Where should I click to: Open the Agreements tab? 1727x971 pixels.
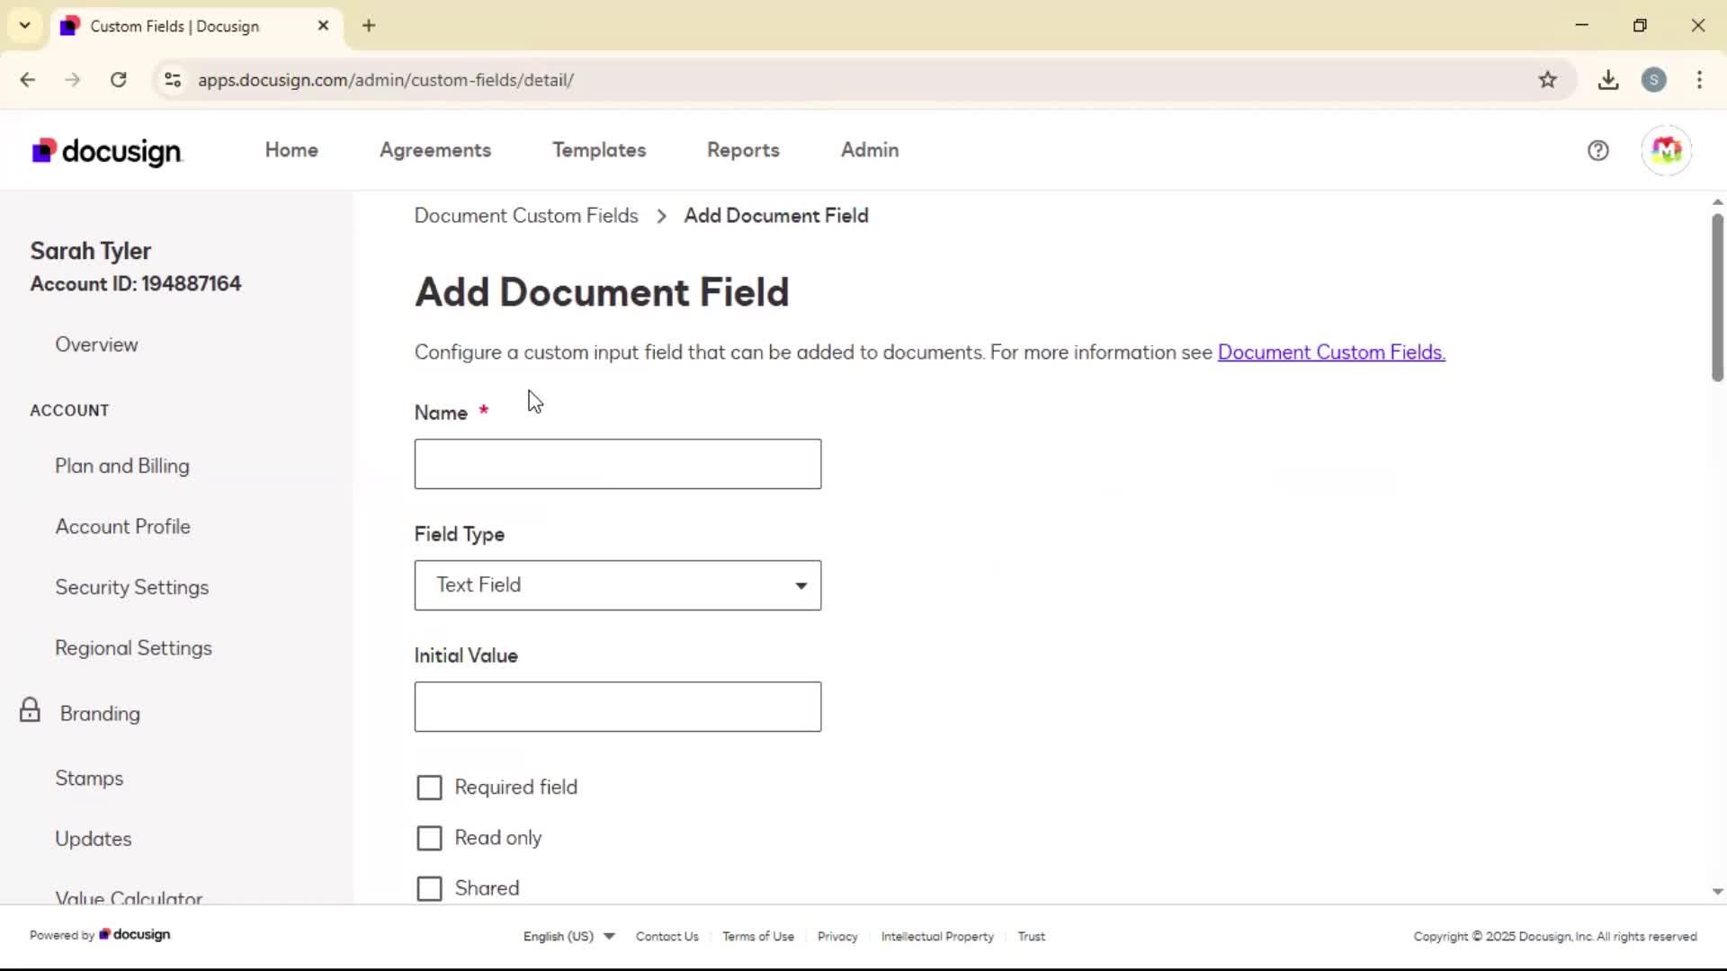coord(435,150)
